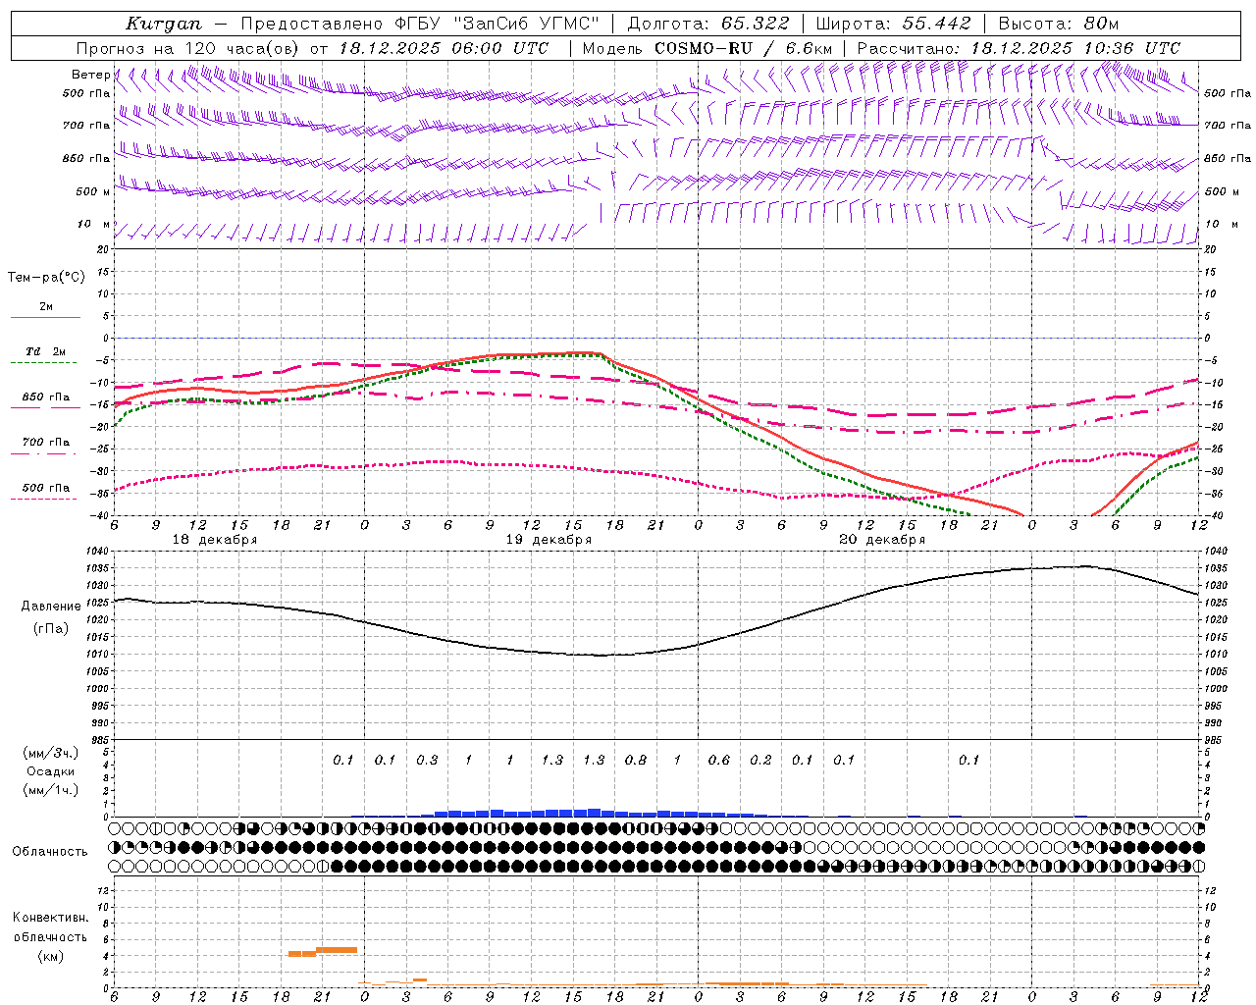Click the '(гПа)' pressure unit label
This screenshot has width=1256, height=1005.
point(50,628)
